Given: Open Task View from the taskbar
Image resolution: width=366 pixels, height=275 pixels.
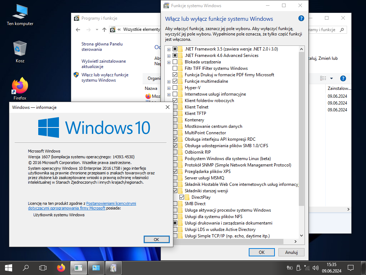Looking at the screenshot, I should point(43,267).
